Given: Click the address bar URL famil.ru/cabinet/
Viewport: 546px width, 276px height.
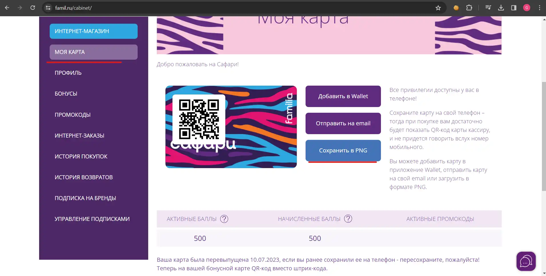Looking at the screenshot, I should tap(73, 8).
